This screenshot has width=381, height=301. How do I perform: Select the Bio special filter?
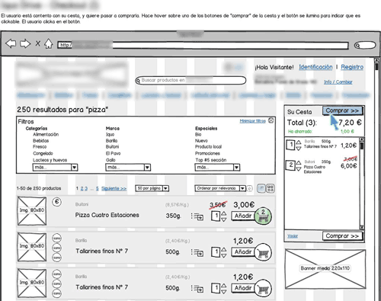coord(198,134)
